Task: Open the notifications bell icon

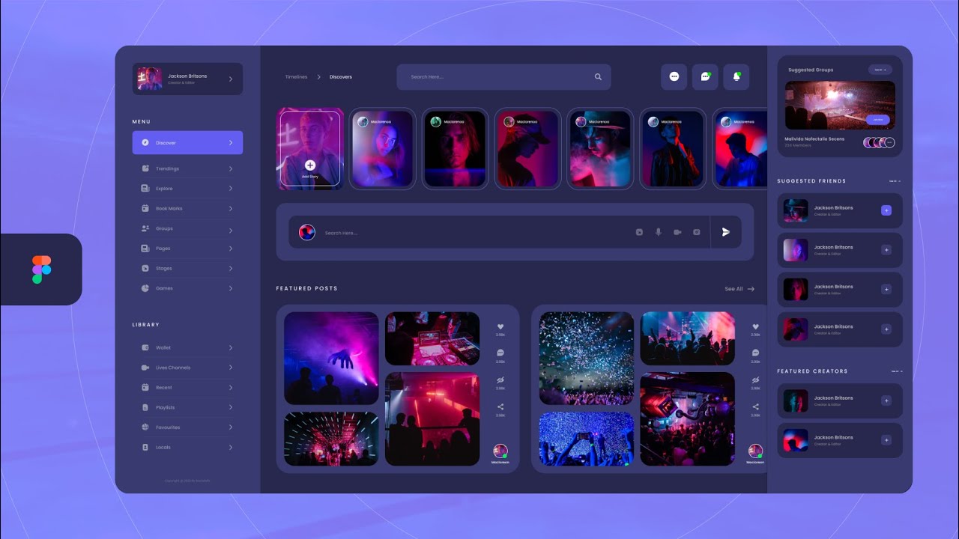Action: point(736,76)
